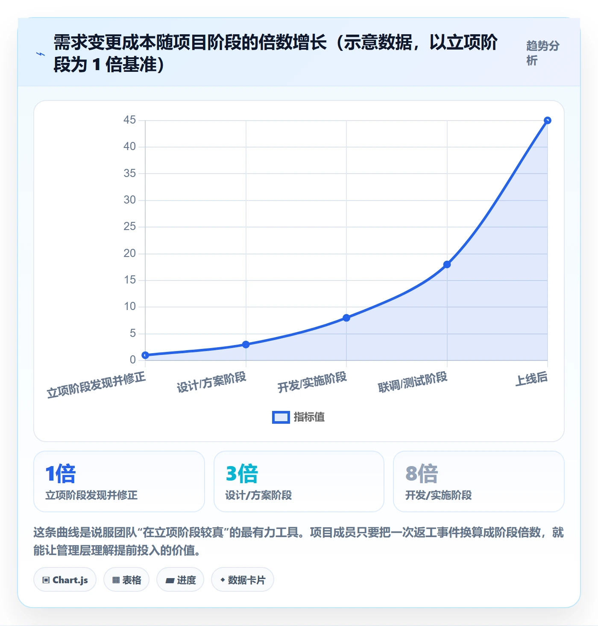Click the 数据卡片 tag chip

coord(243,580)
